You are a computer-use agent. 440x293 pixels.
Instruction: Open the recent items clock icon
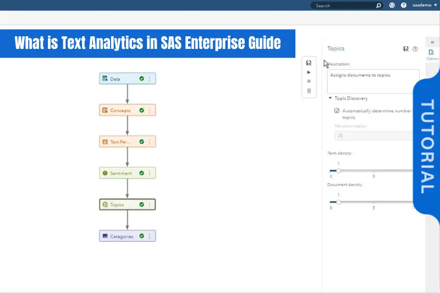(x=392, y=5)
